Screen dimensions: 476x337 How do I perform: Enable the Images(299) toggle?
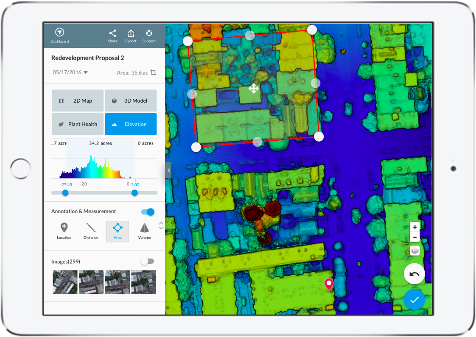[148, 261]
